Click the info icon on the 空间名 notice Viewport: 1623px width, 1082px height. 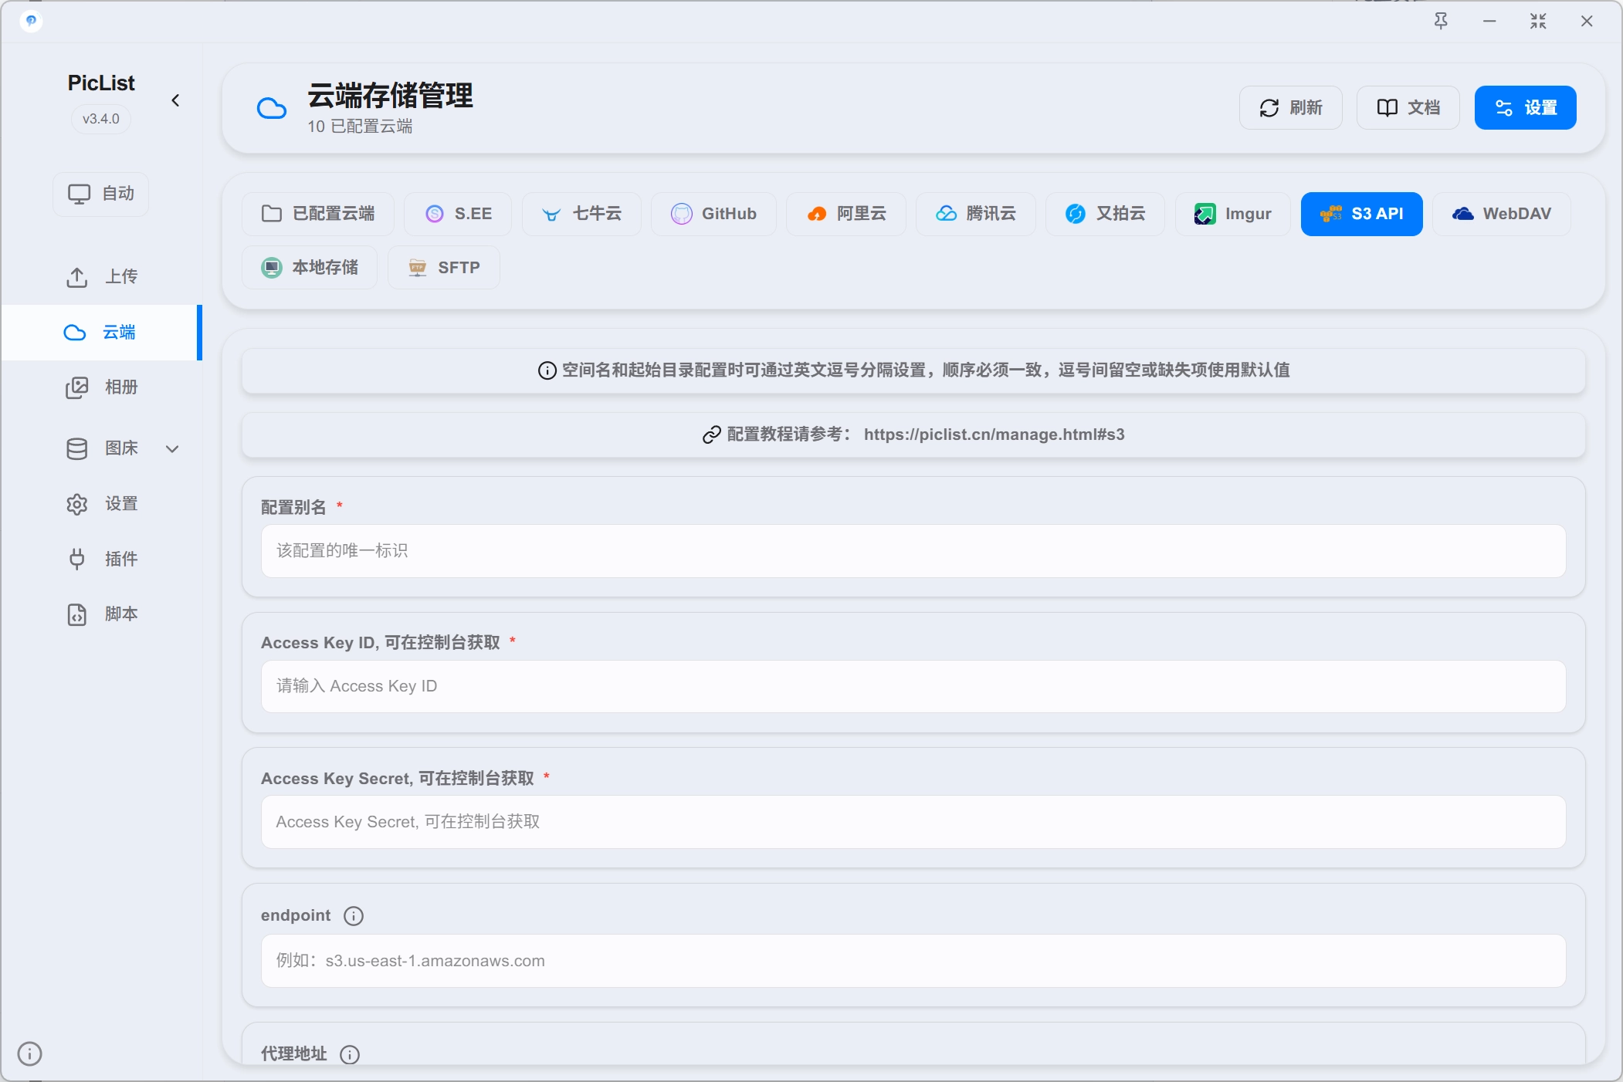[x=547, y=370]
